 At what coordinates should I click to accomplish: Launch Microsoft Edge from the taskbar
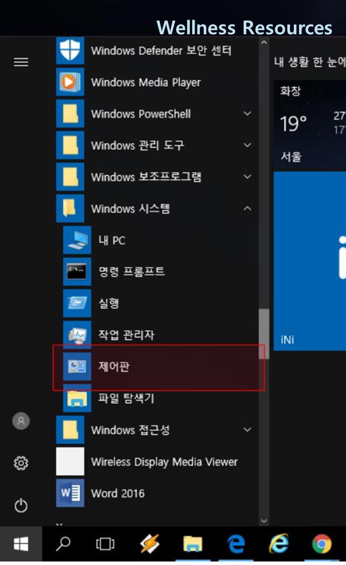coord(236,544)
